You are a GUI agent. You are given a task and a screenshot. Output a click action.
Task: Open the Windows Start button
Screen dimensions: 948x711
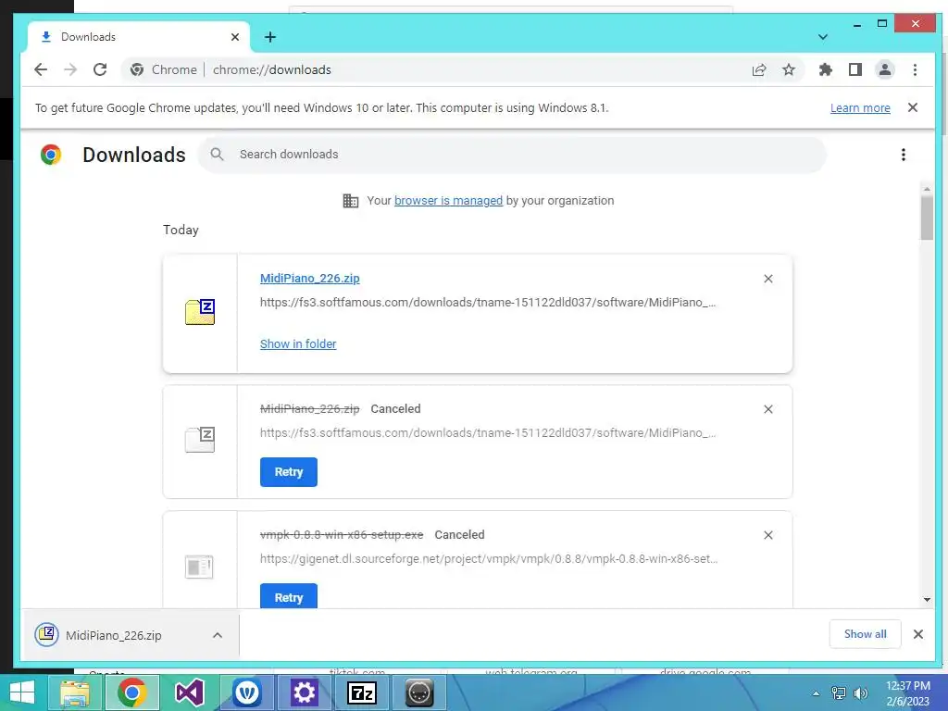click(22, 692)
